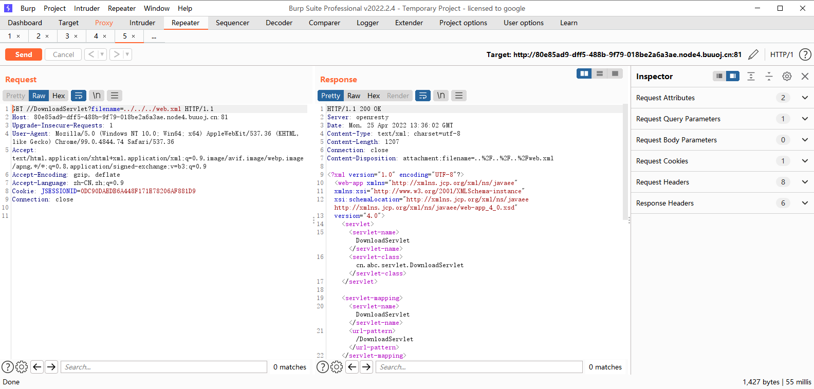Viewport: 814px width, 389px height.
Task: Close Repeater tab 3
Action: pyautogui.click(x=76, y=36)
